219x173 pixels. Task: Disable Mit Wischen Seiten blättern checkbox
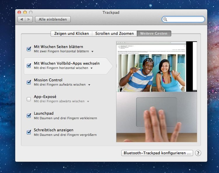(29, 49)
